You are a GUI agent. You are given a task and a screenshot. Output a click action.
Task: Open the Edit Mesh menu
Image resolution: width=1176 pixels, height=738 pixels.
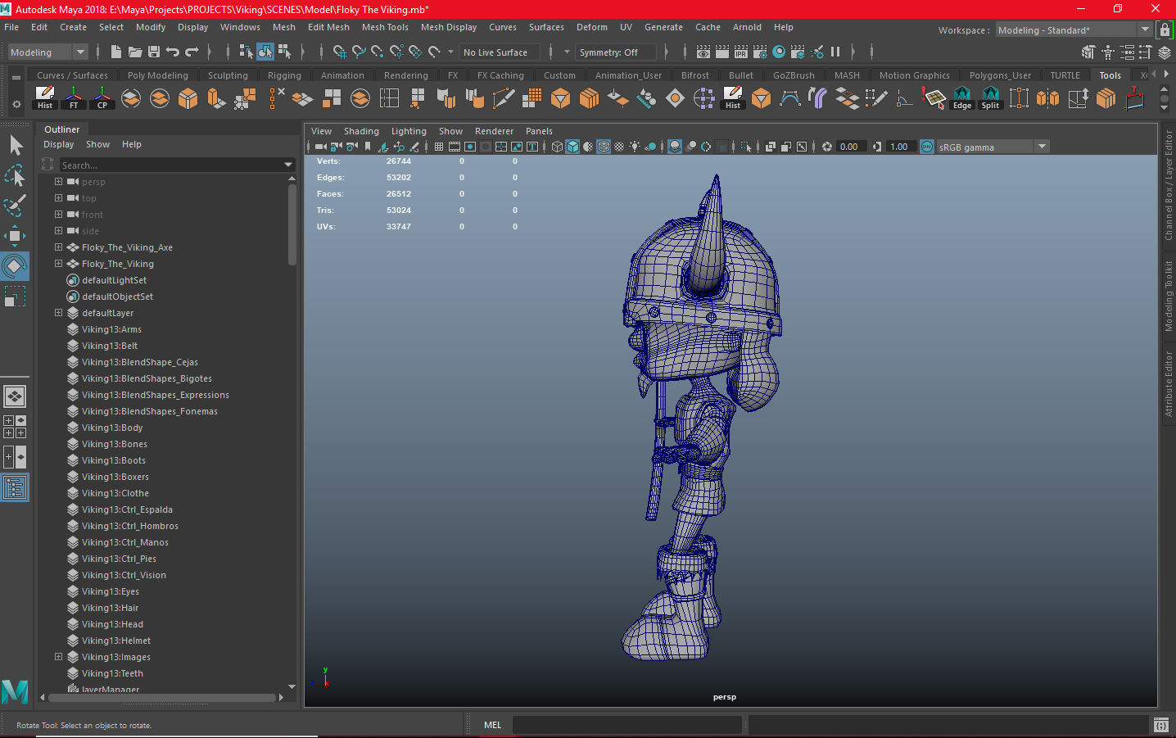point(328,27)
